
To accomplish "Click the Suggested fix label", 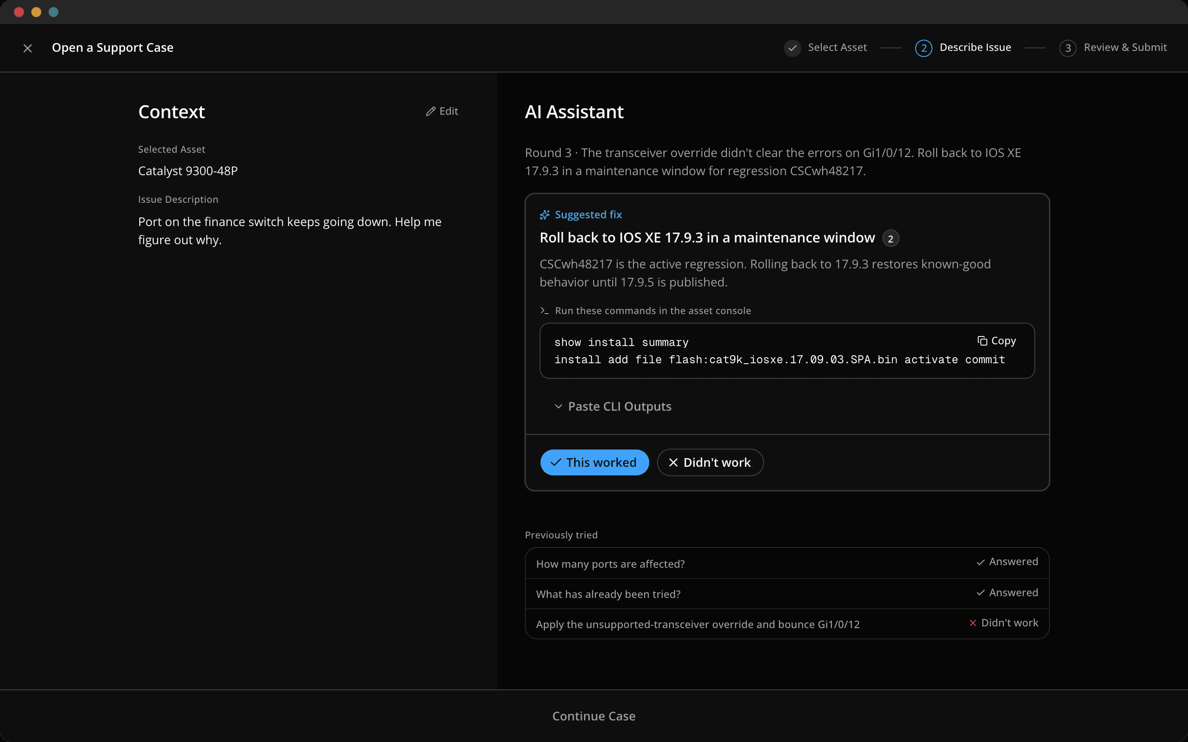I will click(x=588, y=215).
